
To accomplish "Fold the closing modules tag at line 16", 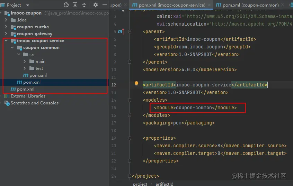I will click(x=130, y=115).
